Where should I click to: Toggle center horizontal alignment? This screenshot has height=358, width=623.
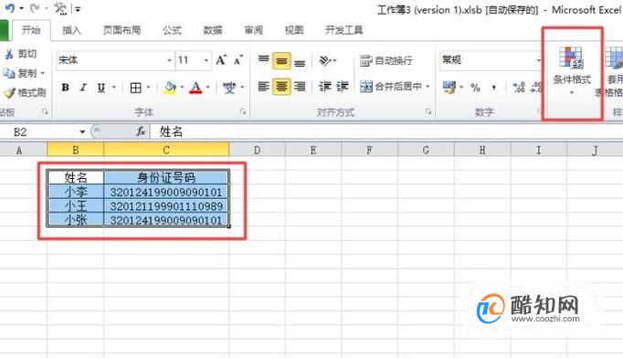click(281, 86)
